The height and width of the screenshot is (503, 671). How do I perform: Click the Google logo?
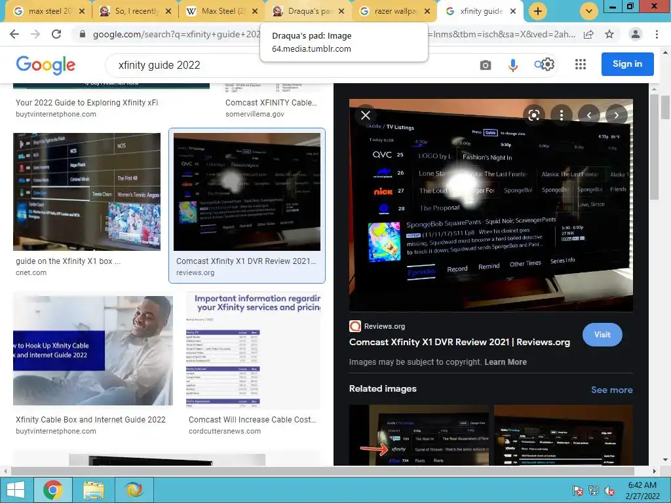pos(45,65)
